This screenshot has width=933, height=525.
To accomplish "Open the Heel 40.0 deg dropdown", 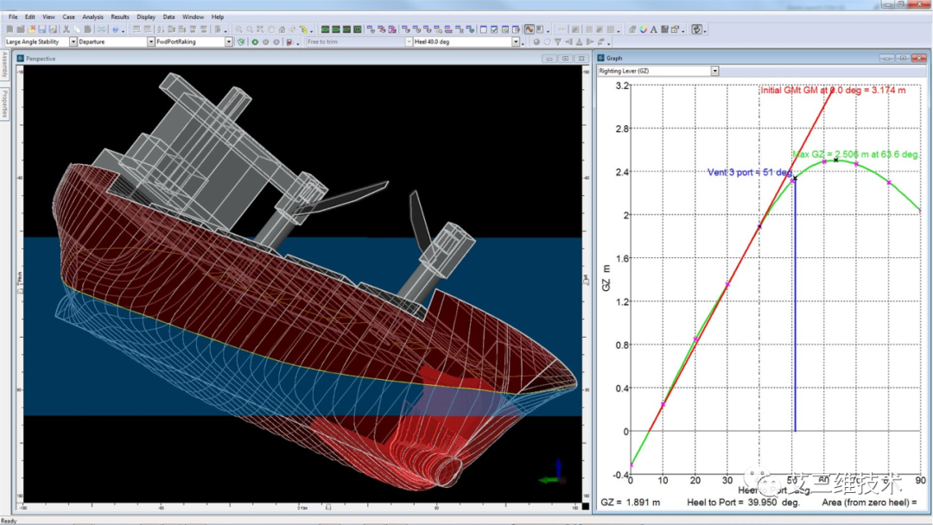I will click(516, 41).
